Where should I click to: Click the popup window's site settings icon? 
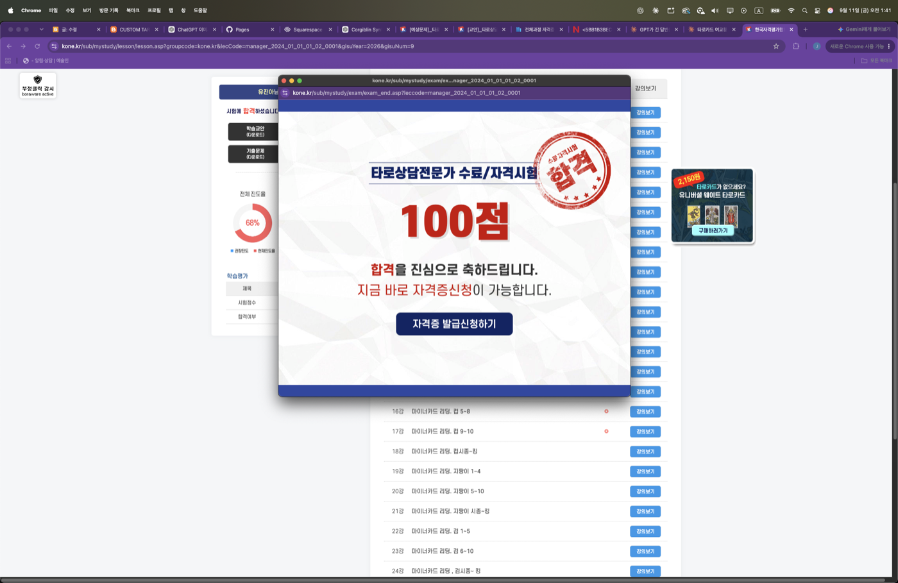pos(285,93)
